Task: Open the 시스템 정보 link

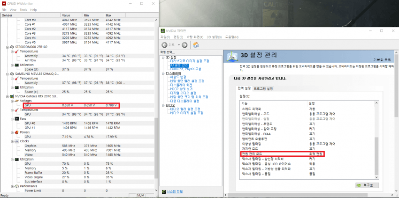Action: click(175, 191)
